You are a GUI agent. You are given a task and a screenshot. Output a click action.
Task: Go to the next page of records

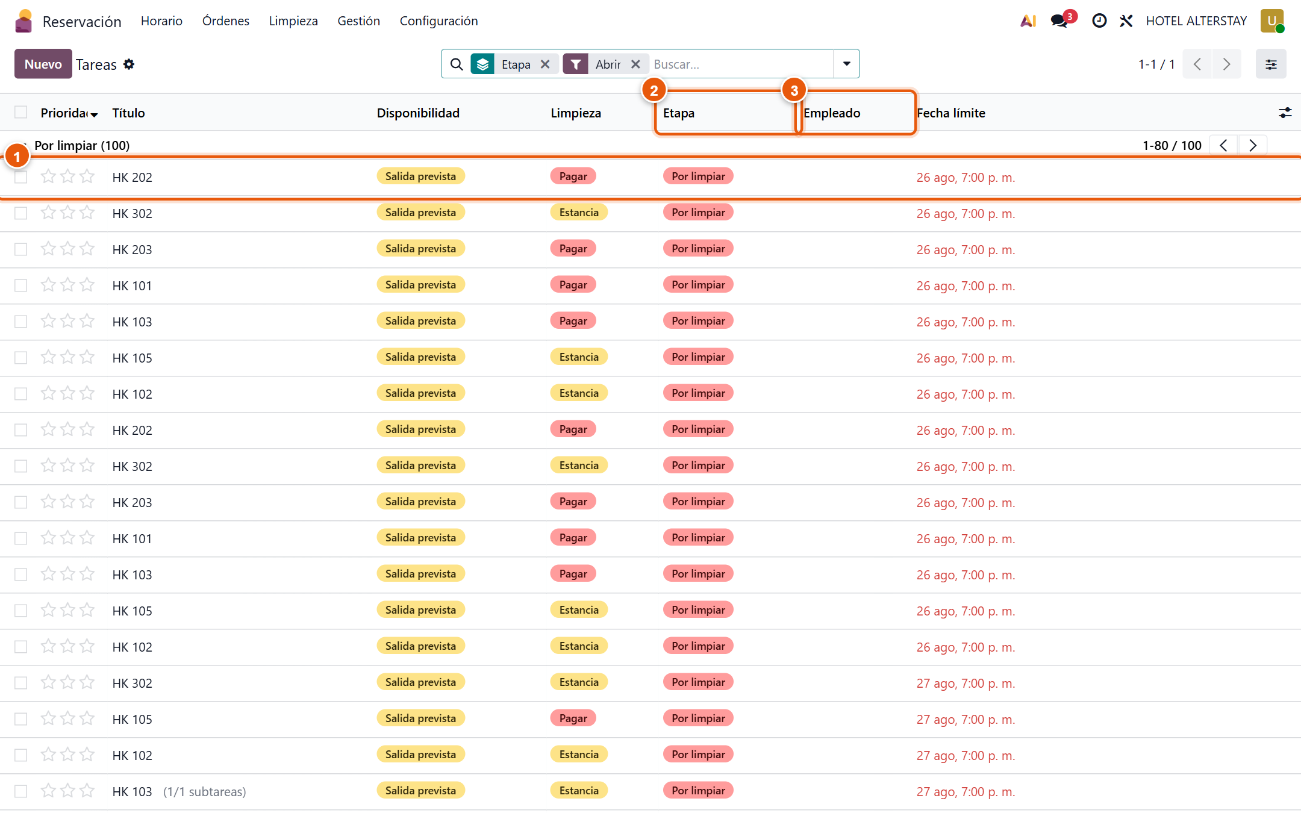coord(1226,64)
